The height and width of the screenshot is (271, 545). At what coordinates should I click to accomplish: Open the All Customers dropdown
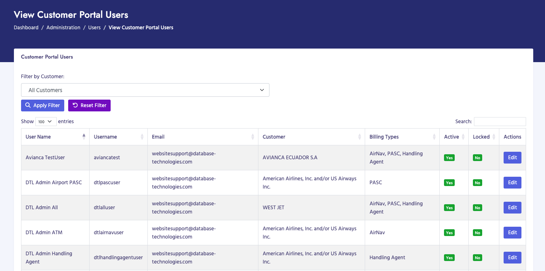(145, 90)
